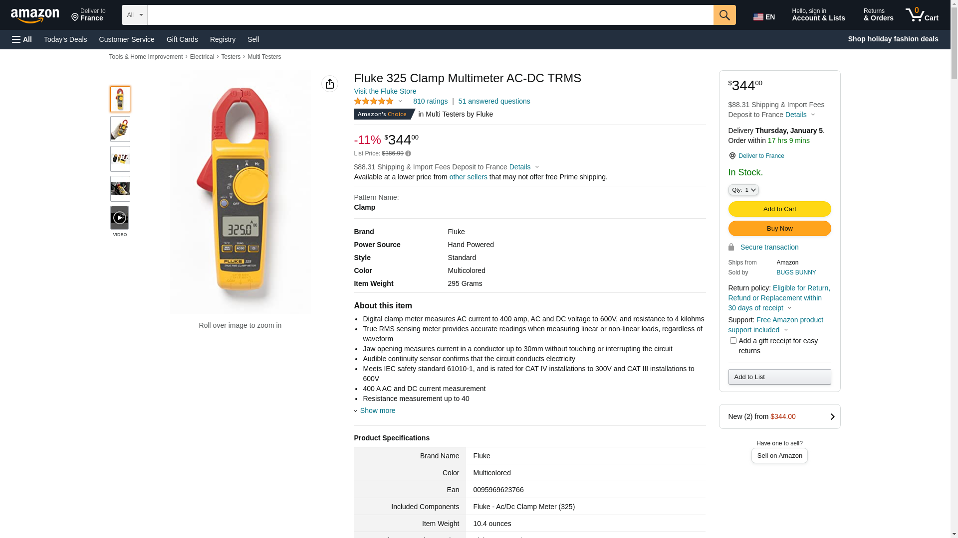The height and width of the screenshot is (538, 958).
Task: Click in the search text field
Action: (x=430, y=15)
